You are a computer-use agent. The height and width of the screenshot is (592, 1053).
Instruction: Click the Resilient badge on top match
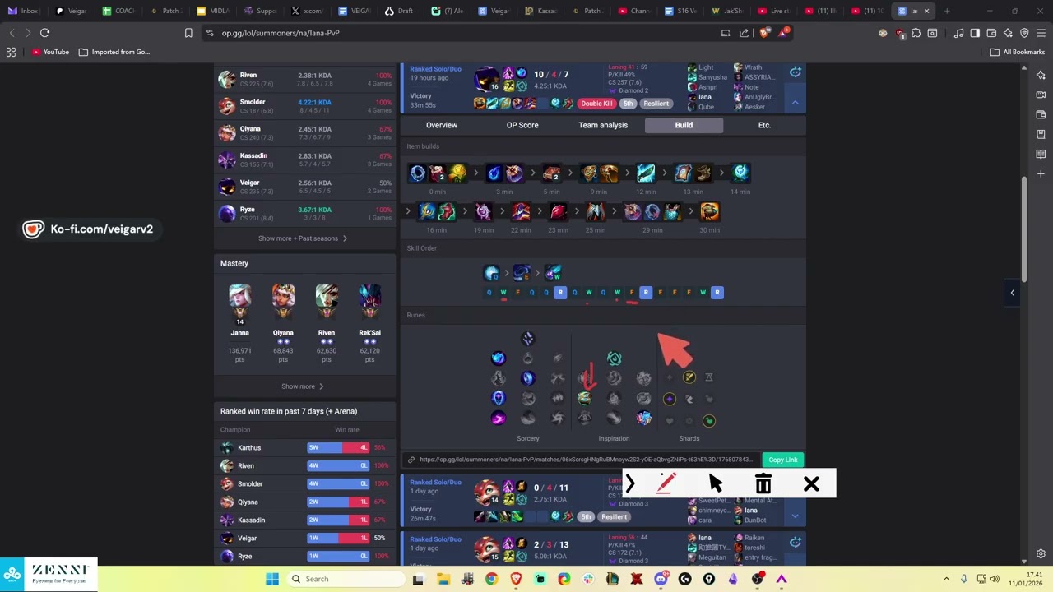click(656, 104)
